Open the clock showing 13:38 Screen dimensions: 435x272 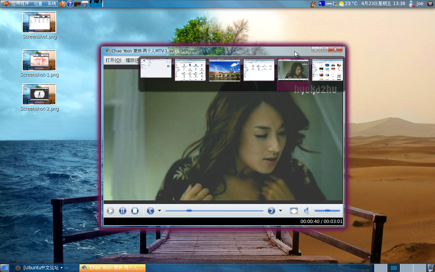pos(383,3)
